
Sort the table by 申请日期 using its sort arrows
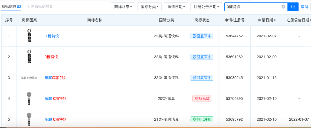point(275,20)
